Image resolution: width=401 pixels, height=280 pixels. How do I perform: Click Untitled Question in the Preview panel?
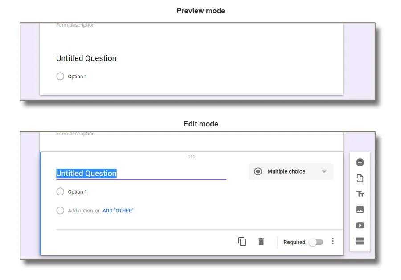pos(86,58)
